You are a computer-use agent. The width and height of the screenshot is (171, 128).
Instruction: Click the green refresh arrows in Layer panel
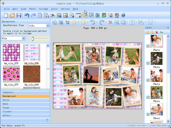point(161,32)
